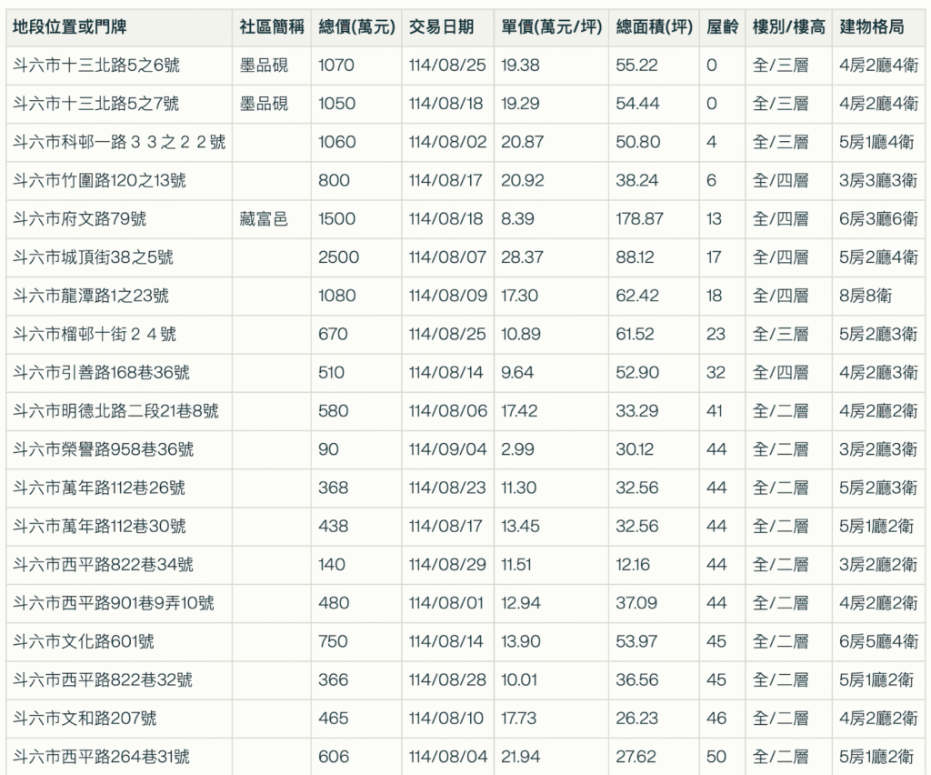Viewport: 931px width, 775px height.
Task: Select address 斗六市科邨一路33之22號
Action: 119,142
